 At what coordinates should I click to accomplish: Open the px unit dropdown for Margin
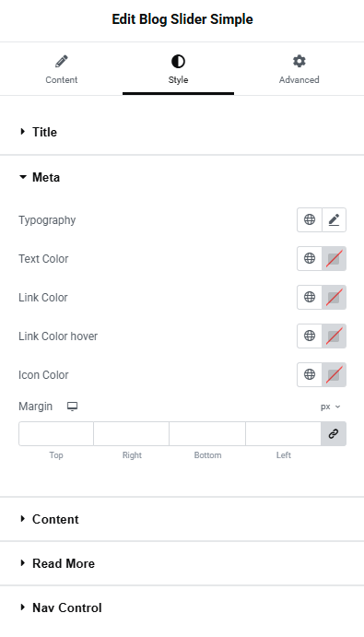[330, 407]
